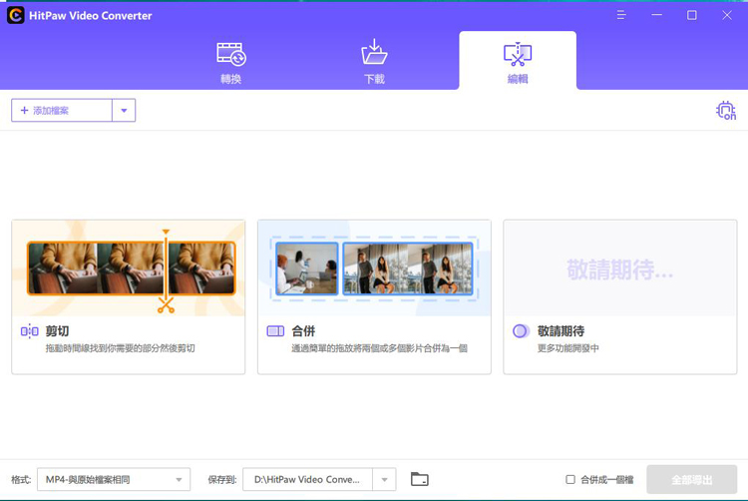Image resolution: width=748 pixels, height=501 pixels.
Task: Maximize the HitPaw window
Action: [692, 15]
